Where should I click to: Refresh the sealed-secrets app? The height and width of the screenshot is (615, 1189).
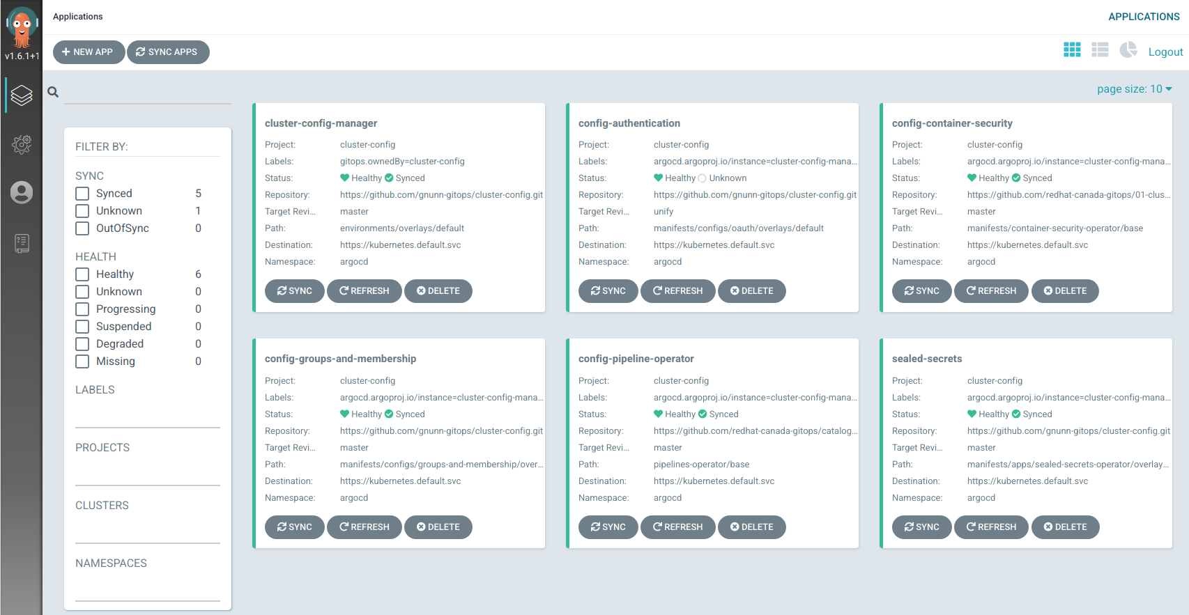pyautogui.click(x=992, y=527)
